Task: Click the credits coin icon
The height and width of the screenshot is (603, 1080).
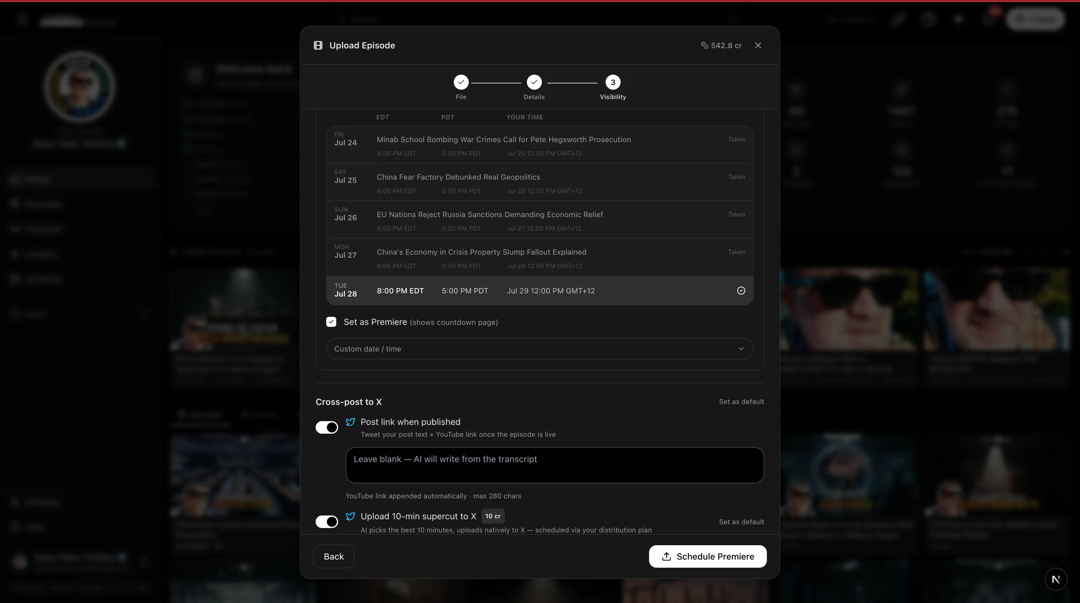Action: (x=704, y=45)
